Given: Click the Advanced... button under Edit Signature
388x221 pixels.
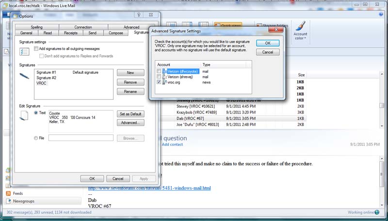Looking at the screenshot, I should pyautogui.click(x=130, y=123).
